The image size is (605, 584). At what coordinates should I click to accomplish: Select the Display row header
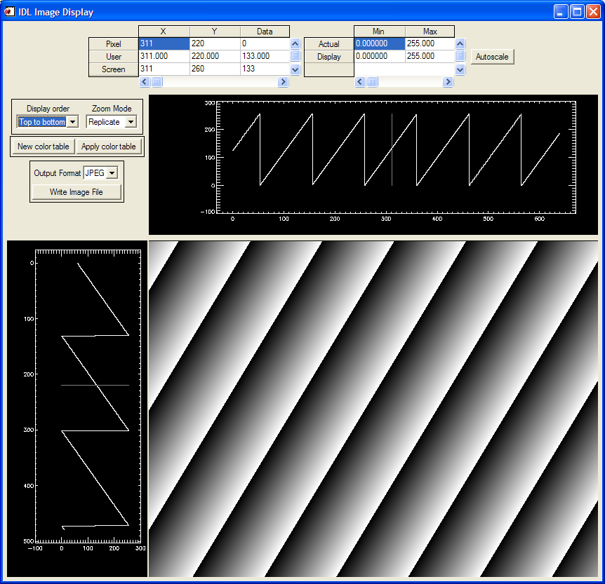coord(329,56)
